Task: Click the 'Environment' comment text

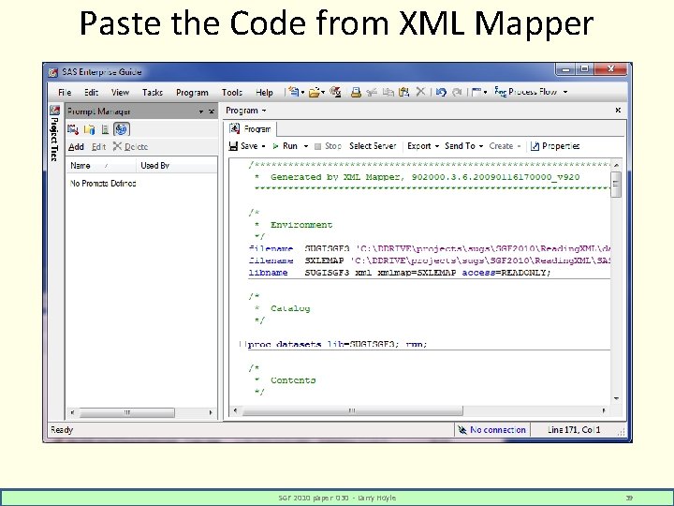Action: pos(301,225)
